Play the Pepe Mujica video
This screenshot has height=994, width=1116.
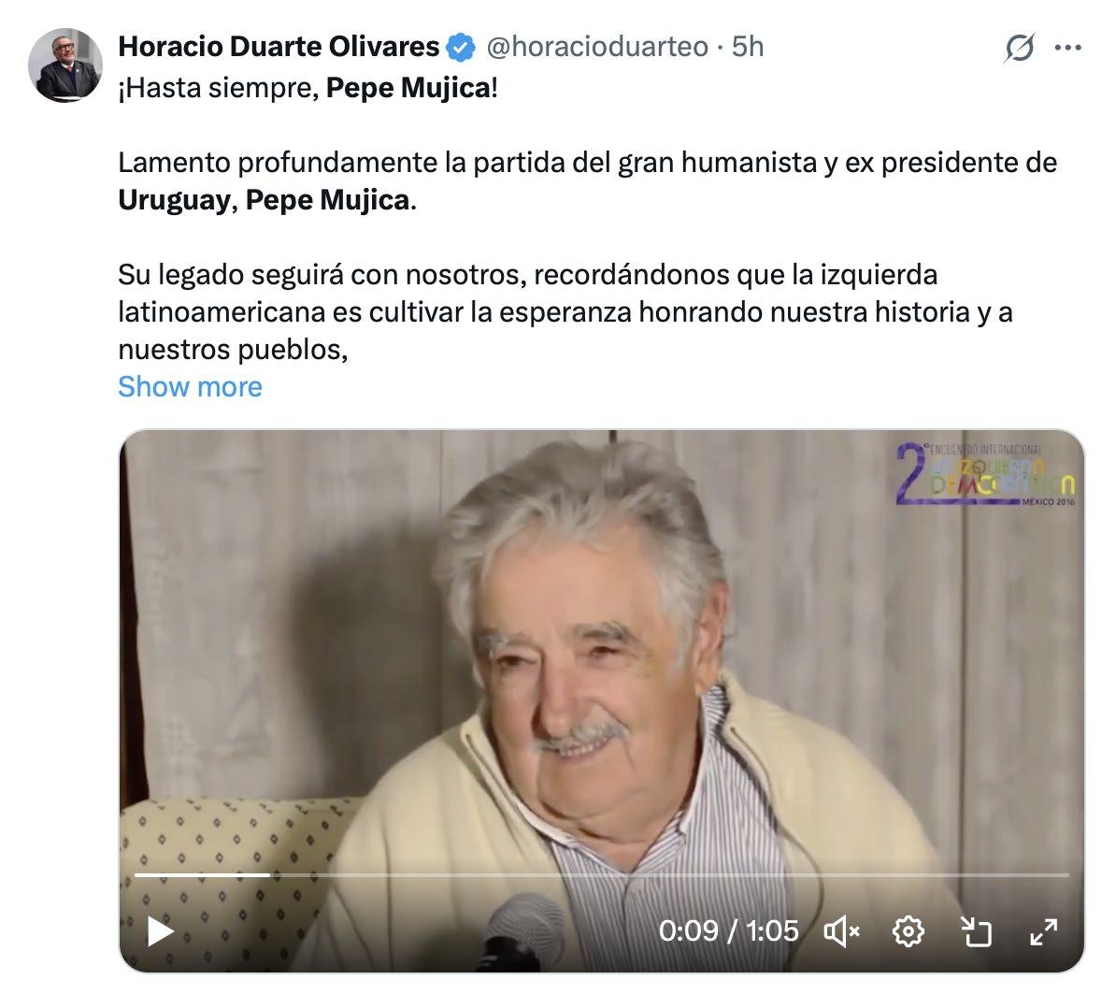160,930
